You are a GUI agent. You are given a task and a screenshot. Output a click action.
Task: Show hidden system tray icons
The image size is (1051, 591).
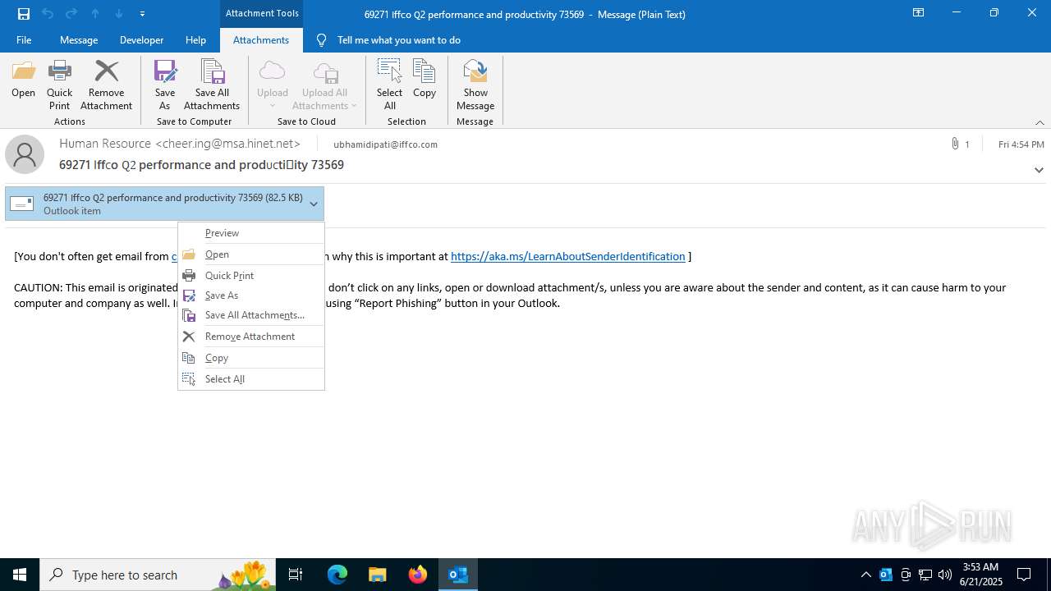[866, 575]
